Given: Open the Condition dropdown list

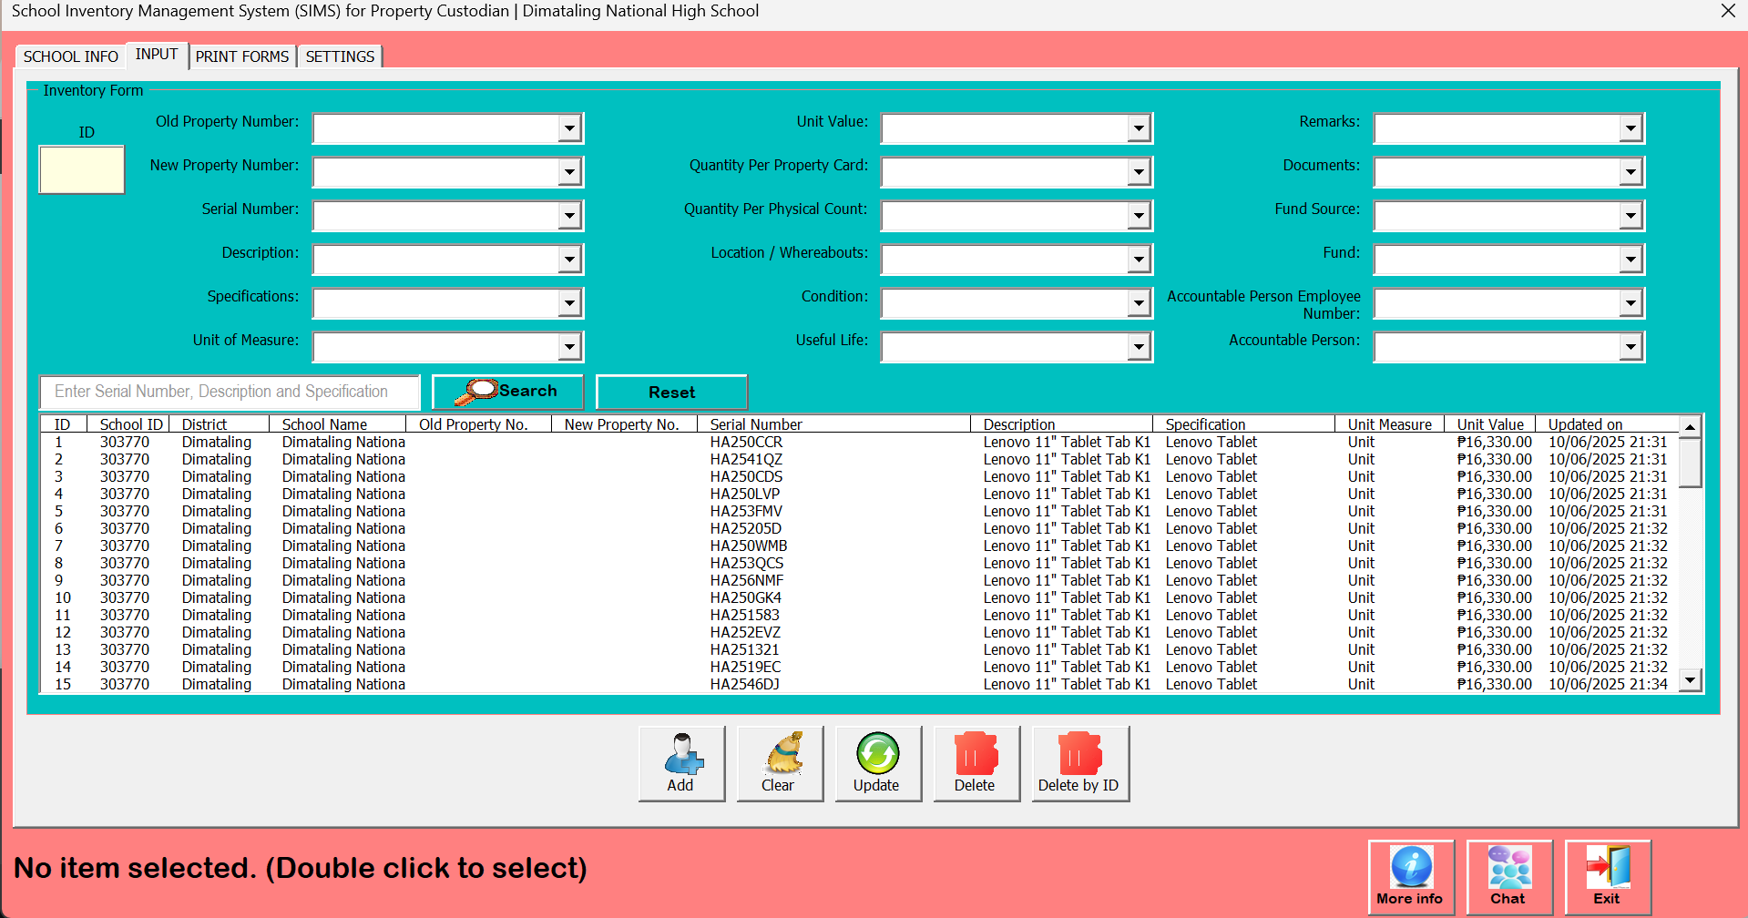Looking at the screenshot, I should [x=1139, y=303].
